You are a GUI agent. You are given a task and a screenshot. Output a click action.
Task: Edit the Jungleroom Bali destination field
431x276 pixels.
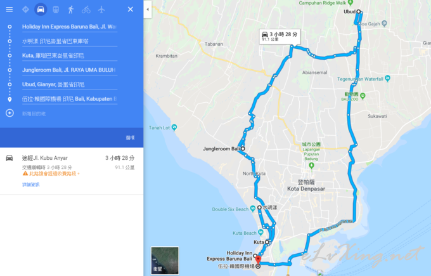click(70, 70)
